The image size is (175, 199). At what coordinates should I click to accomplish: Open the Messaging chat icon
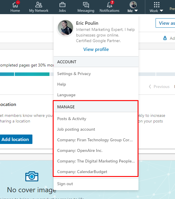(86, 5)
